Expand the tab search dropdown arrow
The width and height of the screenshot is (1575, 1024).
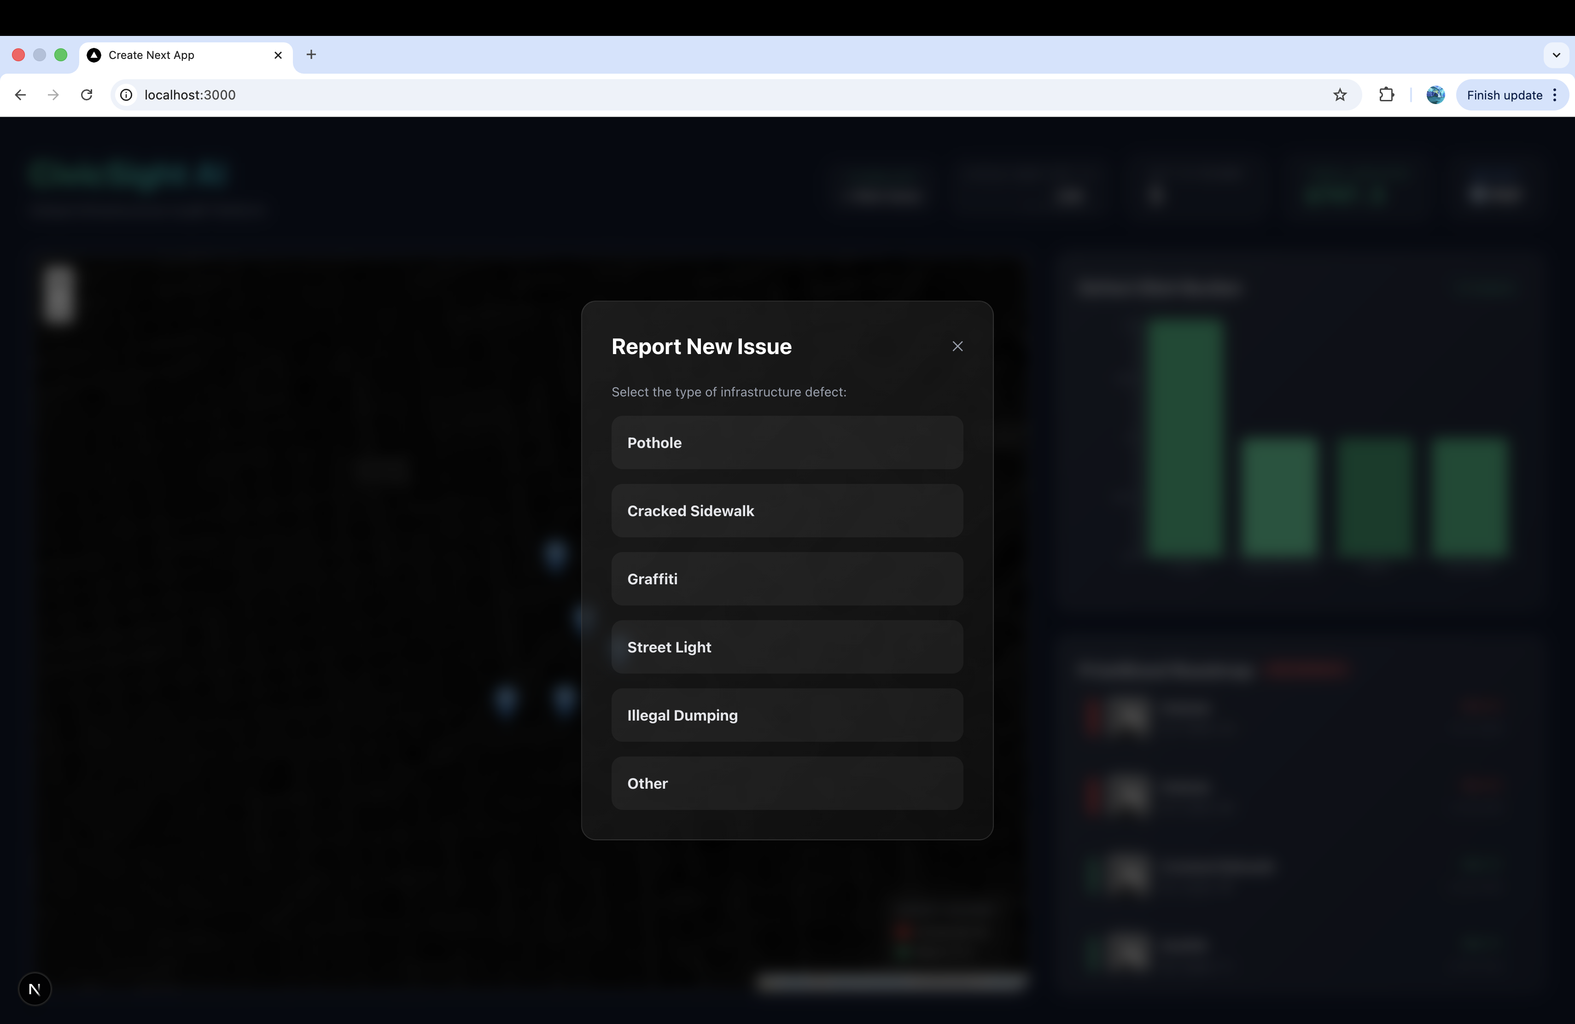1556,55
